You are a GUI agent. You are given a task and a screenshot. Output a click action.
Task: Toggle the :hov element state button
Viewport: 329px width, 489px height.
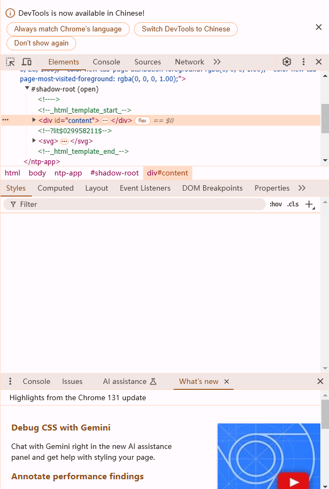click(276, 204)
